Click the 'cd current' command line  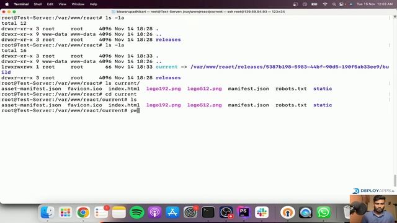pos(69,94)
